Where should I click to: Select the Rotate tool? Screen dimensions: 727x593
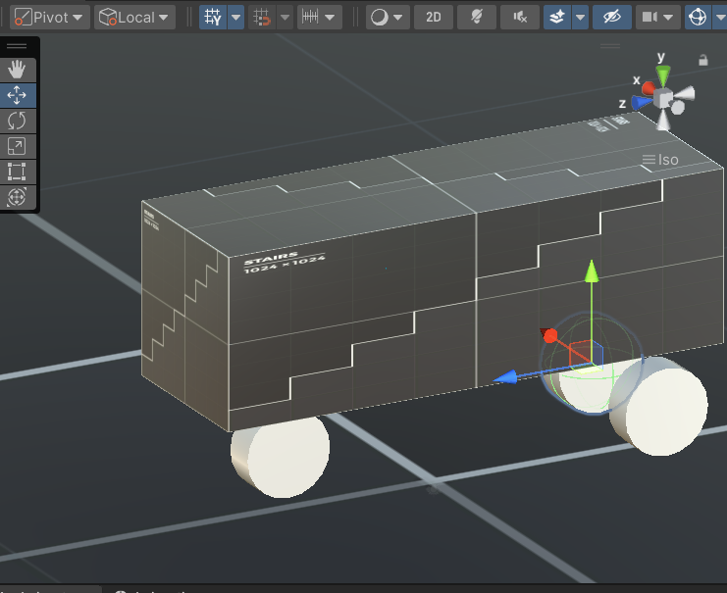[x=17, y=121]
